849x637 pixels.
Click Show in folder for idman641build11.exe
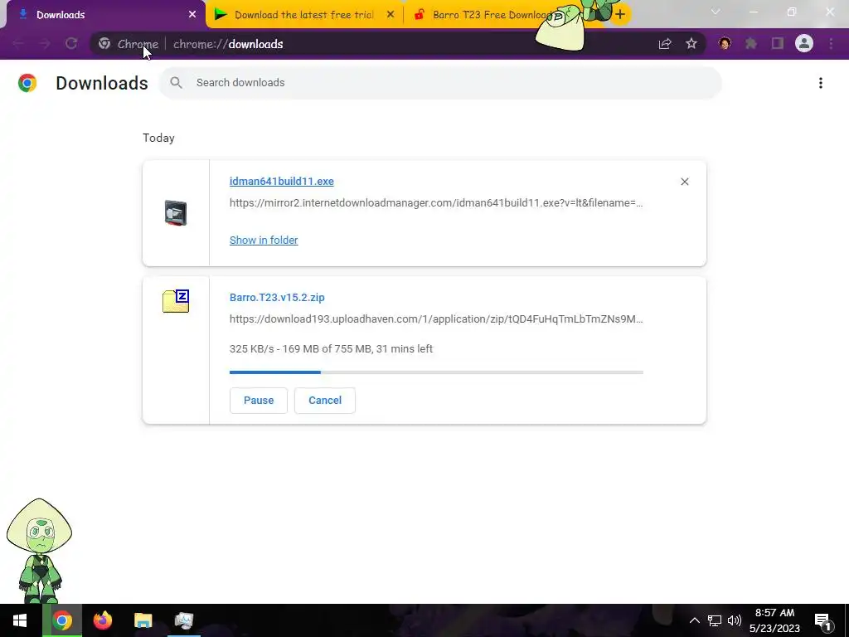coord(264,240)
